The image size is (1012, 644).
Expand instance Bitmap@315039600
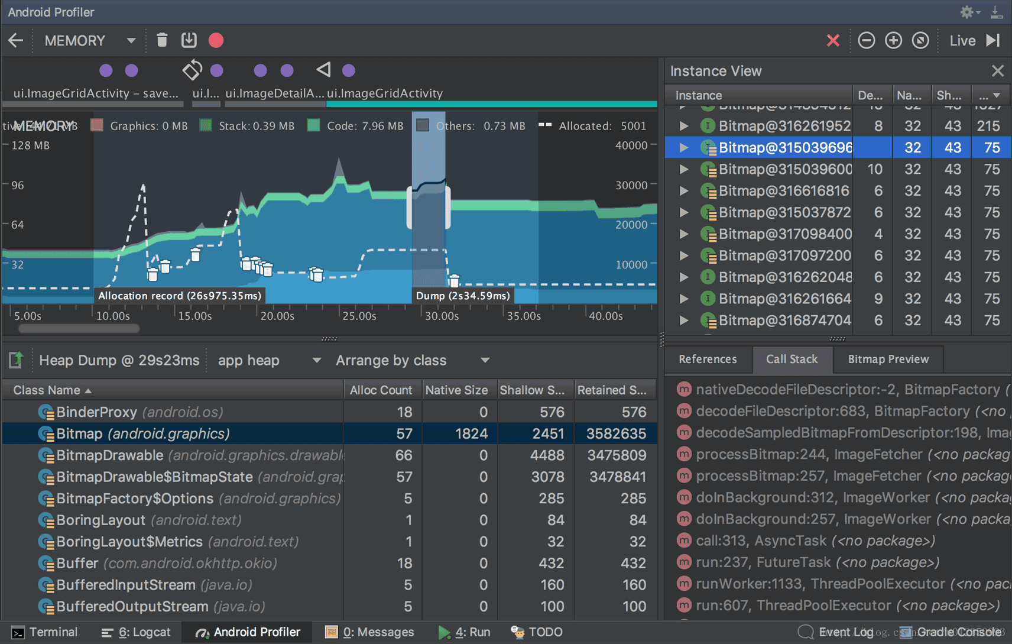(684, 169)
